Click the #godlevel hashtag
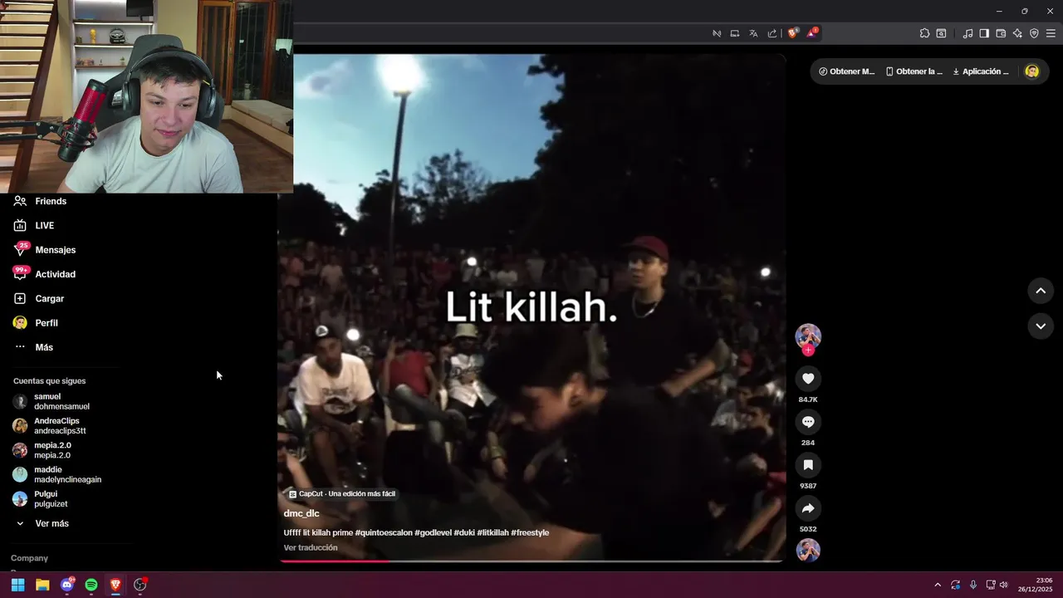 point(433,532)
